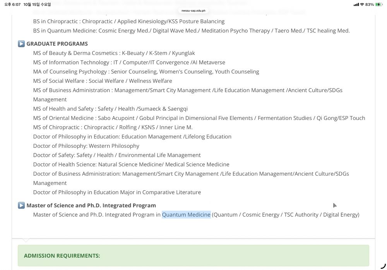This screenshot has height=270, width=387.
Task: Click MS of Health and Safety line
Action: tap(110, 109)
